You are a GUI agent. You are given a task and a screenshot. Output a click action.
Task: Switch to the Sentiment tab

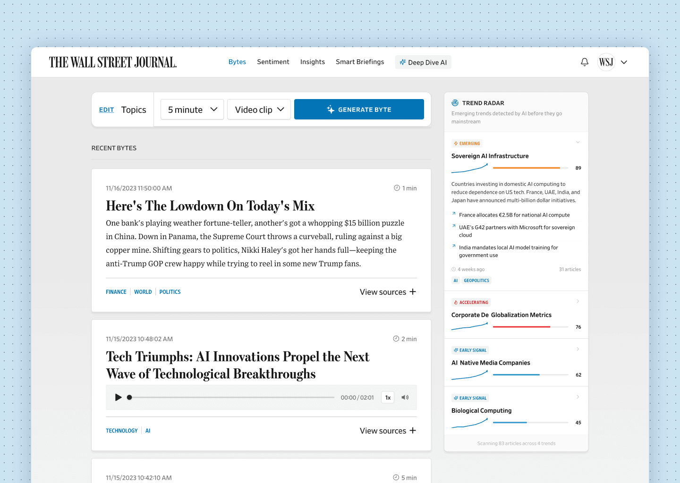tap(273, 62)
